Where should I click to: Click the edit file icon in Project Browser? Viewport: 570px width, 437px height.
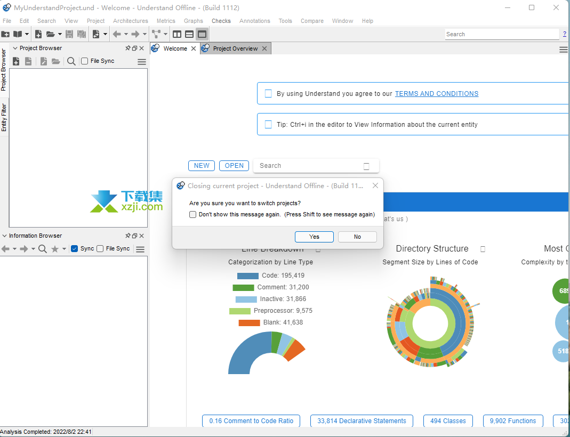pyautogui.click(x=44, y=61)
